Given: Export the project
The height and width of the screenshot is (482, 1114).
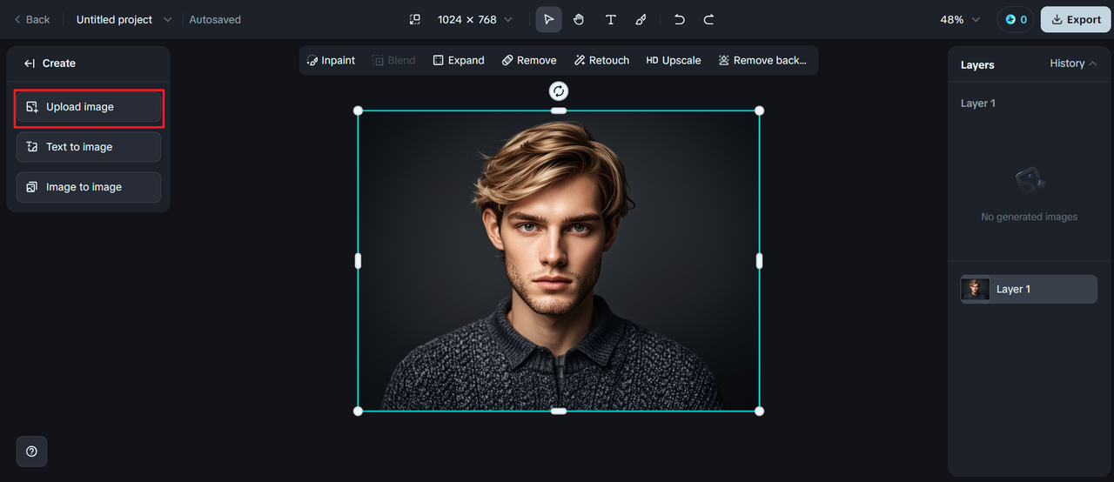Looking at the screenshot, I should (1076, 19).
